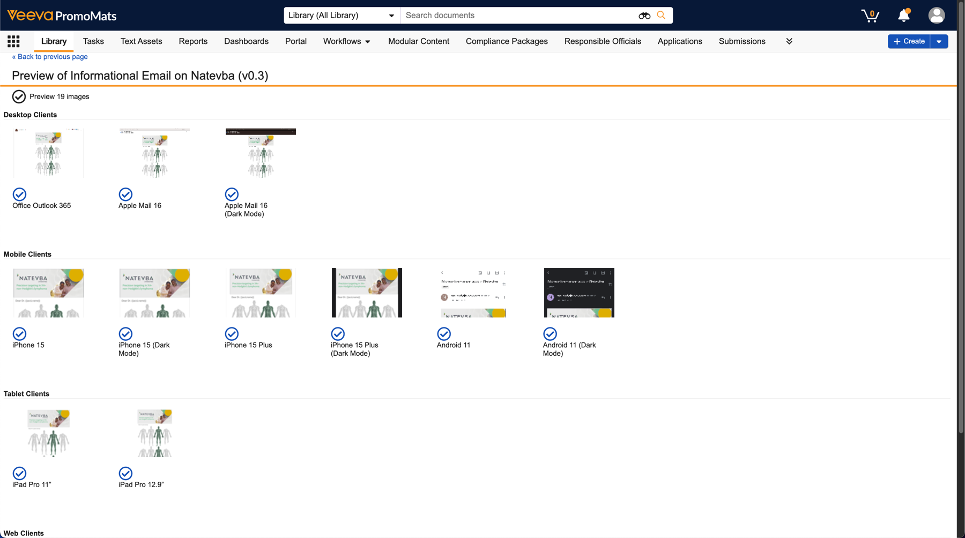Open the app grid launcher icon

[x=13, y=41]
